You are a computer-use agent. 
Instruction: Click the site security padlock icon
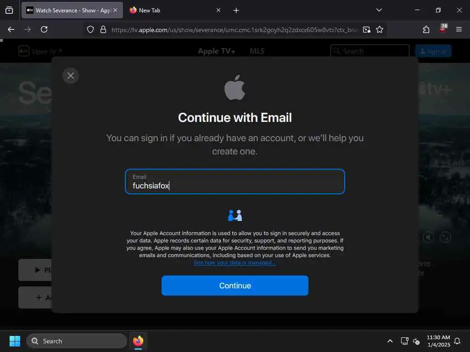(103, 29)
